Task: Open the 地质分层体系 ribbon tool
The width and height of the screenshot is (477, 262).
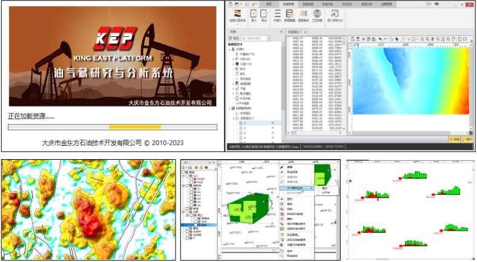Action: [237, 16]
